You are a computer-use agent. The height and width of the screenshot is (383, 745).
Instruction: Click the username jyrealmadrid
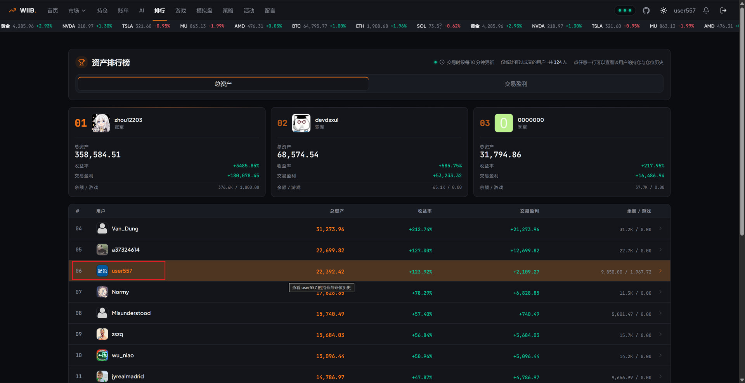click(x=128, y=376)
